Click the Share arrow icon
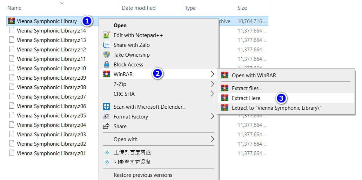 click(x=106, y=126)
